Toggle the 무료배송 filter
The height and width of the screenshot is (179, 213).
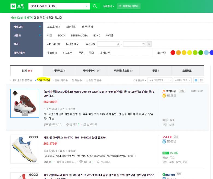(52, 53)
